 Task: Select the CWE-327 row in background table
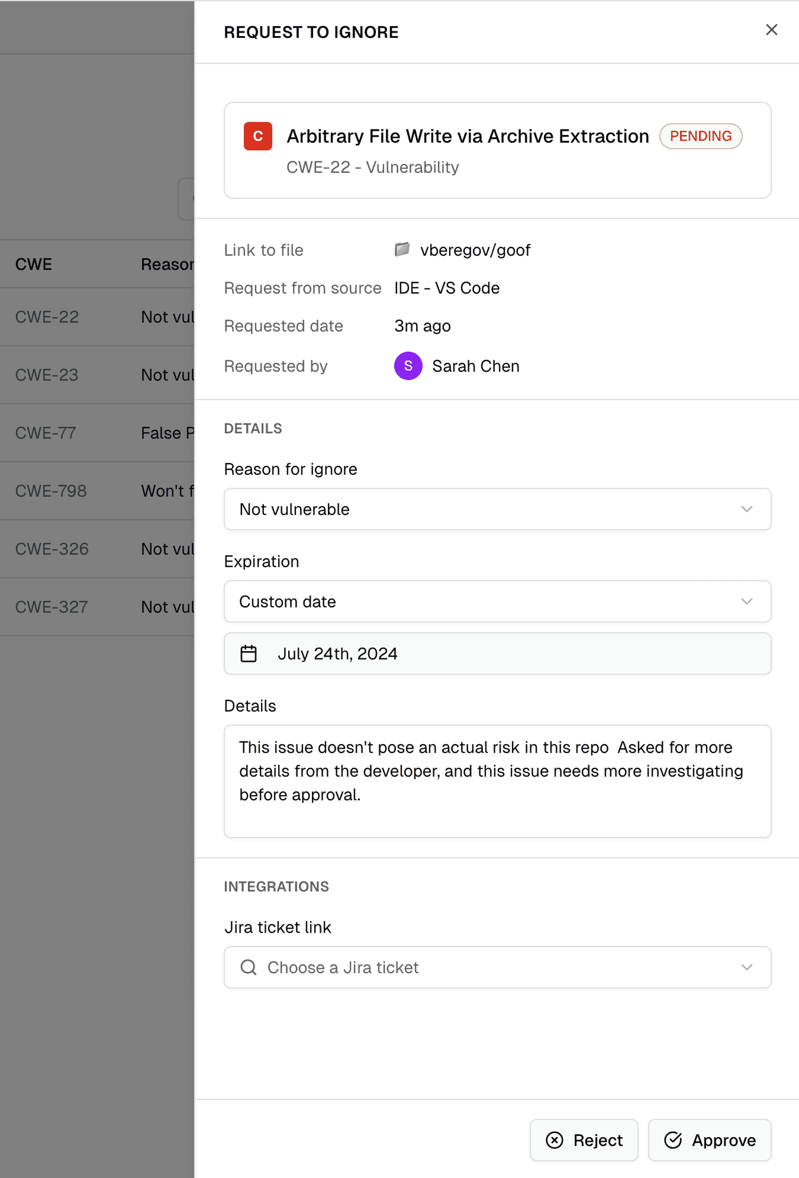(x=97, y=607)
